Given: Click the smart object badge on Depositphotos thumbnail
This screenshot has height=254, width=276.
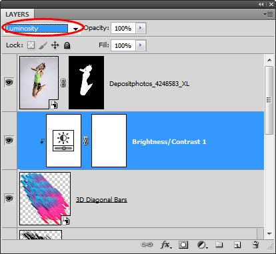Looking at the screenshot, I should coord(53,105).
